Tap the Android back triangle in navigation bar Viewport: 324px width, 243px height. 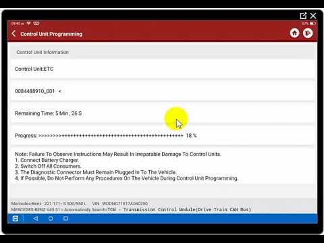[x=36, y=219]
